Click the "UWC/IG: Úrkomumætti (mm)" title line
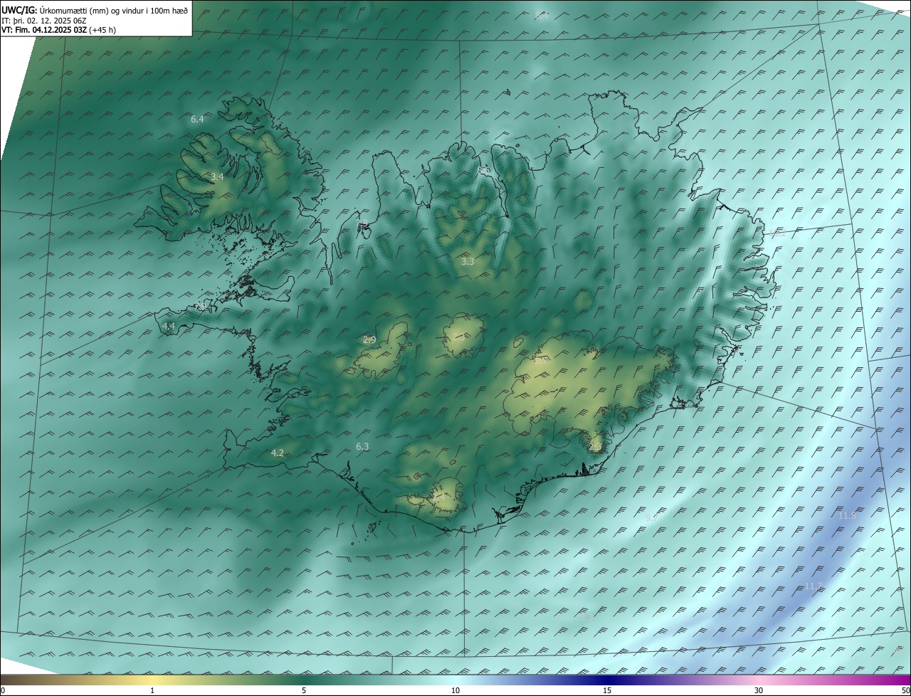Viewport: 911px width, 696px height. 95,10
